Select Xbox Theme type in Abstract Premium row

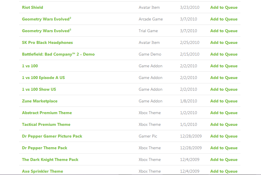[150, 113]
